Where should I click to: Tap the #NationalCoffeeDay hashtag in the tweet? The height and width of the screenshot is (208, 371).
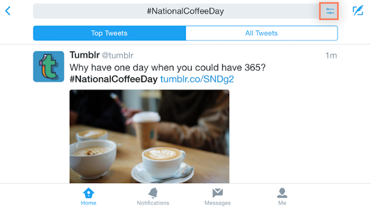[x=114, y=79]
